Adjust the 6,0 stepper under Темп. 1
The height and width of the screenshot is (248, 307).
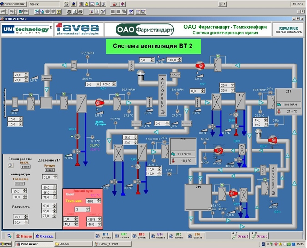pyautogui.click(x=70, y=219)
